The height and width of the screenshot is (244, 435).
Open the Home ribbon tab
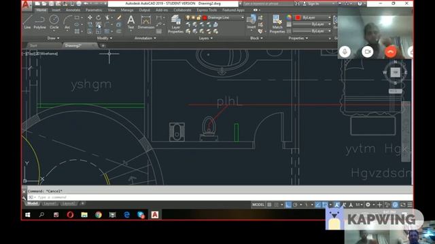41,10
